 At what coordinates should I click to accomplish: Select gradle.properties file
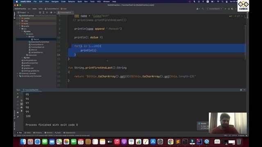click(29, 63)
